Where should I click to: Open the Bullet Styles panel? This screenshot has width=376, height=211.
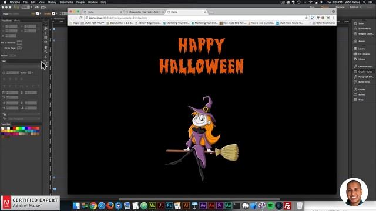click(362, 82)
